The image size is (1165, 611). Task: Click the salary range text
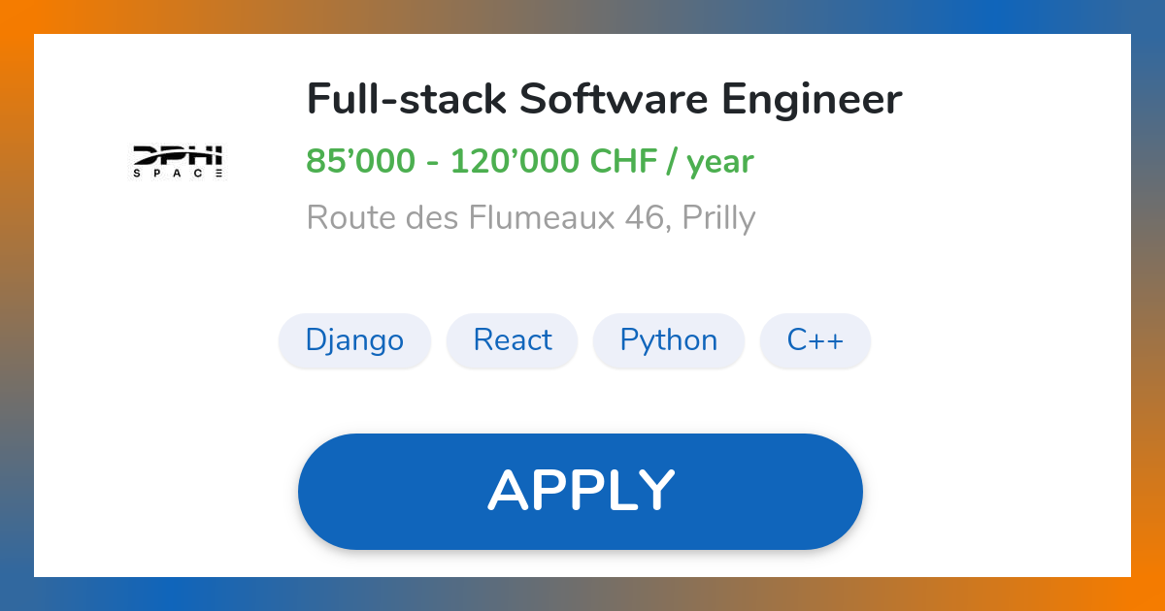[x=529, y=161]
